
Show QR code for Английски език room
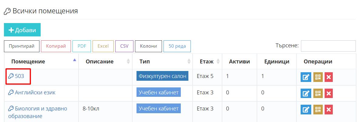click(x=318, y=93)
